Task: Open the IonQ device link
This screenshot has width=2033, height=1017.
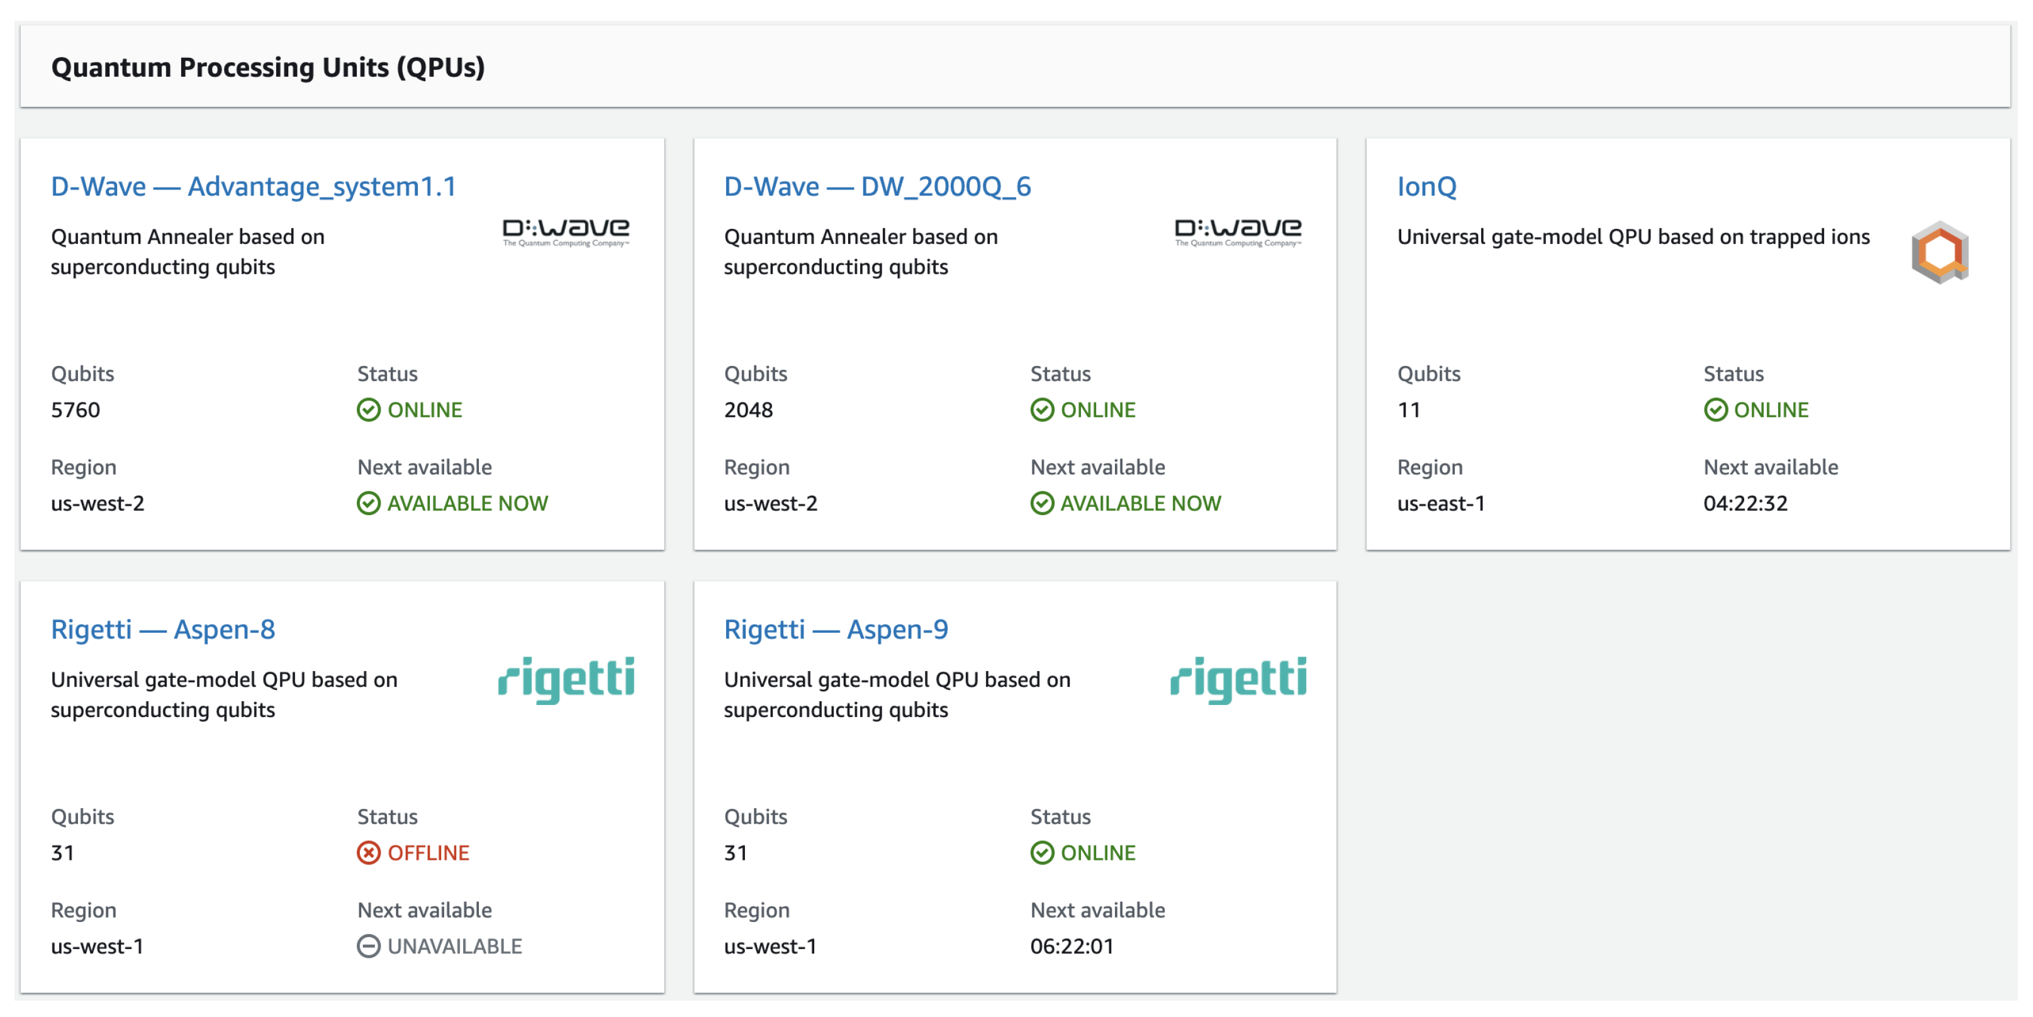Action: click(1426, 186)
